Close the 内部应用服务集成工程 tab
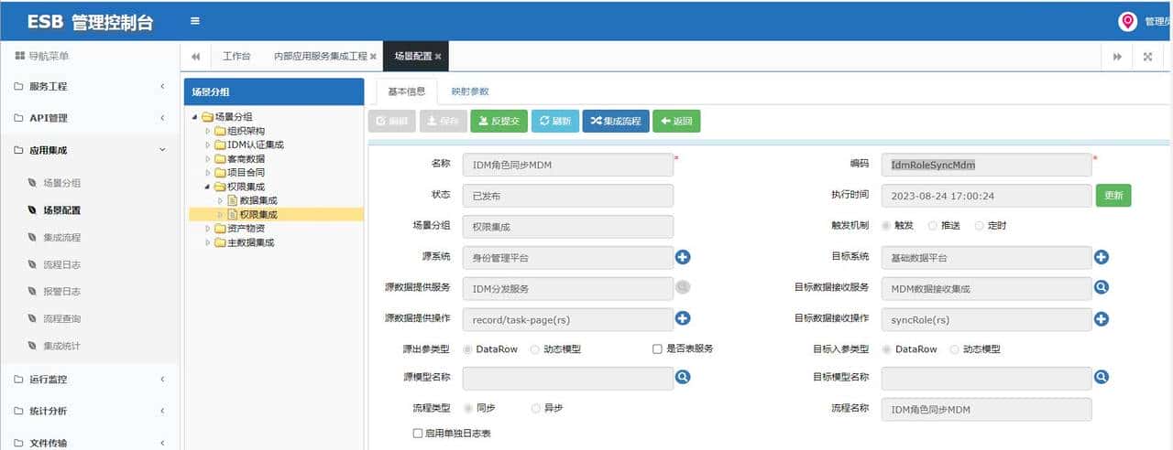Viewport: 1173px width, 450px height. point(373,57)
